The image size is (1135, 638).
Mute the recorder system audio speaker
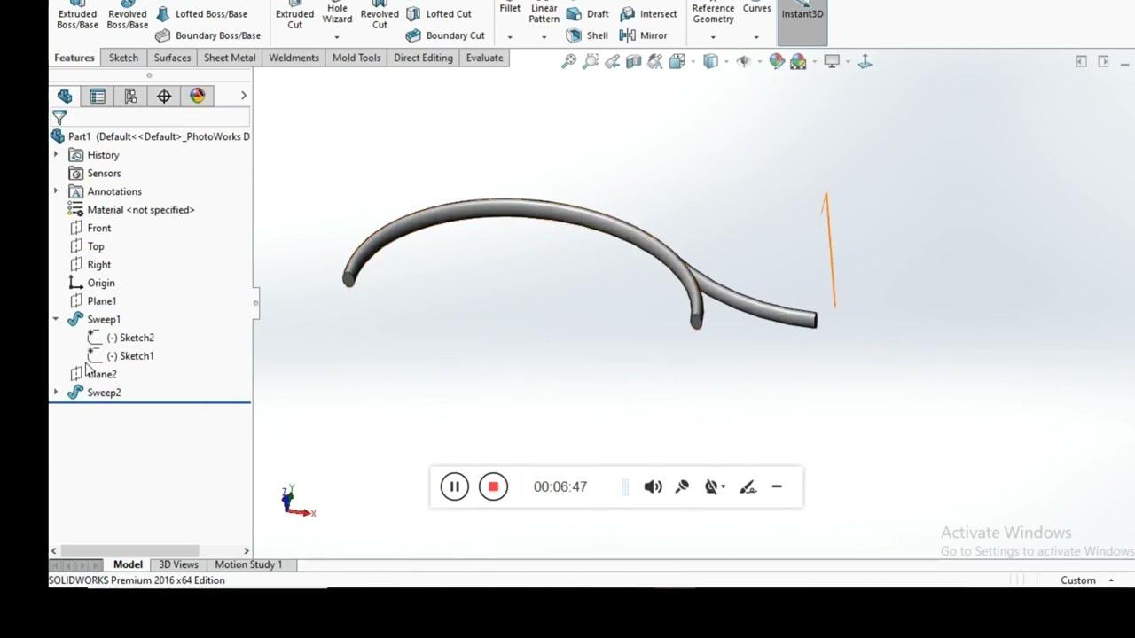click(x=653, y=486)
